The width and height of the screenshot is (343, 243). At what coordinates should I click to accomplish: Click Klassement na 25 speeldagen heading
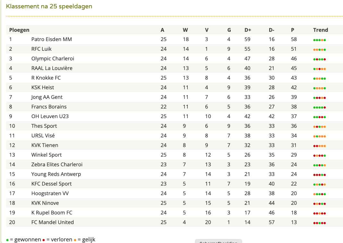[49, 6]
